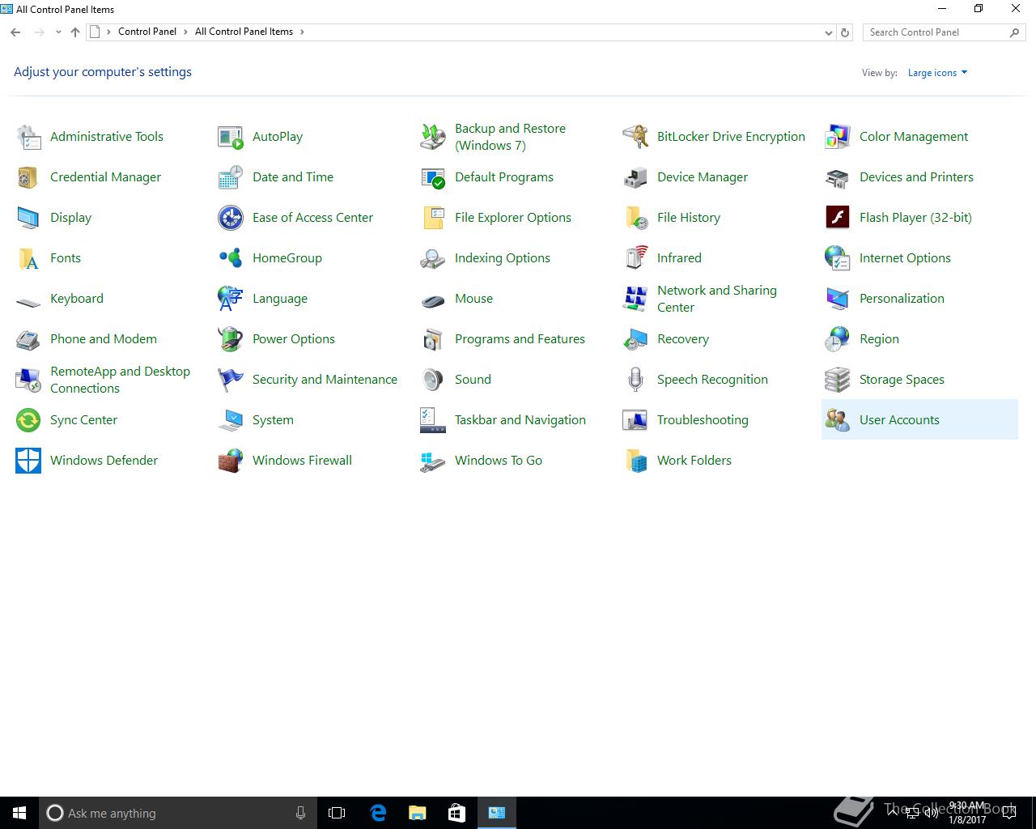
Task: Open the Credential Manager safe icon
Action: [x=28, y=177]
